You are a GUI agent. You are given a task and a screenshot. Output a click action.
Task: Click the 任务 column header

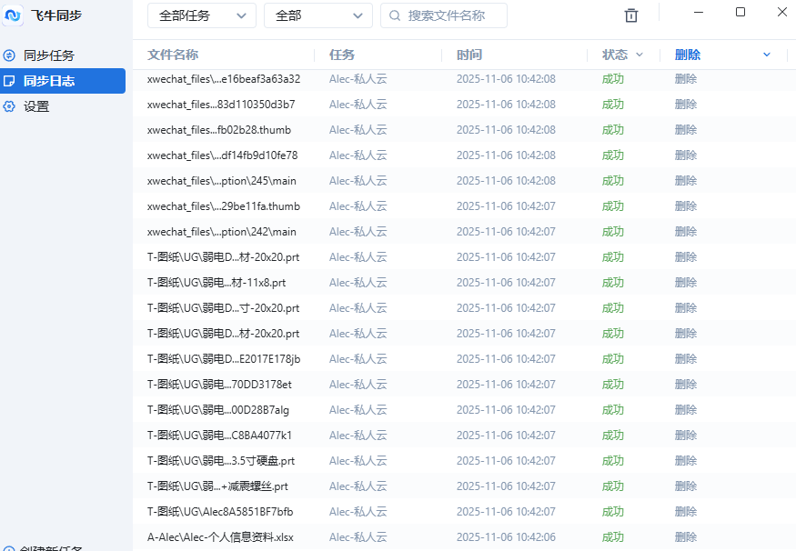(x=342, y=55)
